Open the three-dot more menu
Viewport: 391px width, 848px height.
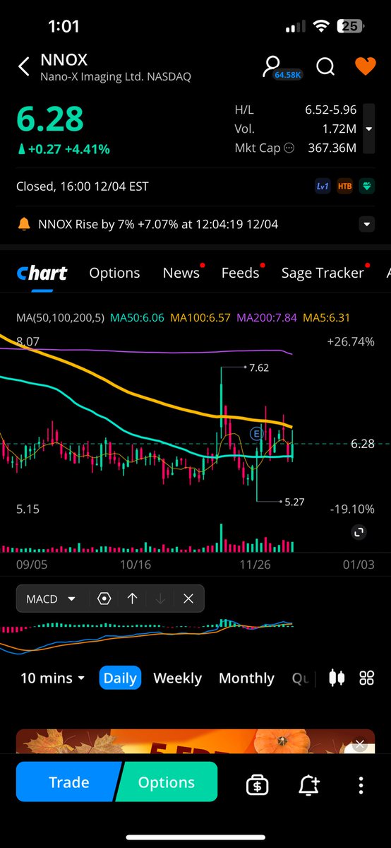click(x=361, y=784)
